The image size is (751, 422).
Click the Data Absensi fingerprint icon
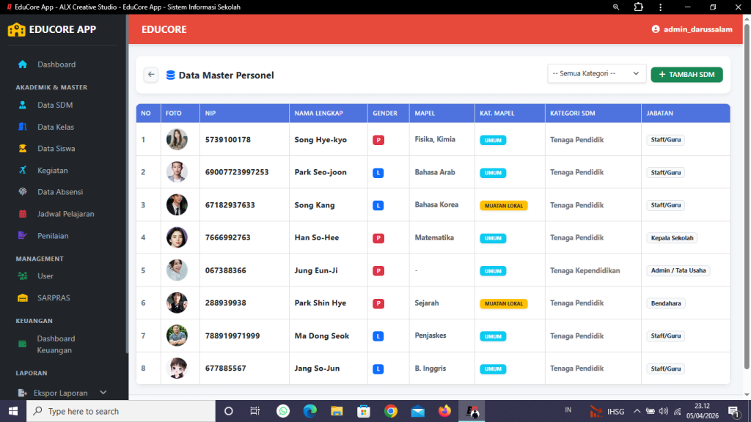click(x=23, y=192)
